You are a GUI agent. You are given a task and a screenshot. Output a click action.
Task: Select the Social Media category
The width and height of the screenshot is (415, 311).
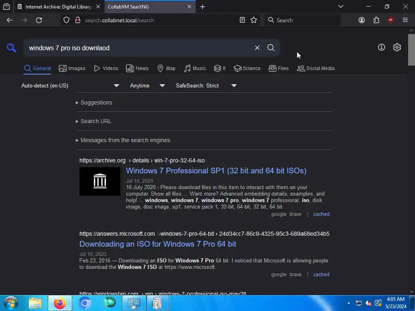(x=315, y=68)
